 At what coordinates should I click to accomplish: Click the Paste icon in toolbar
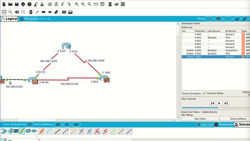coord(56,4)
